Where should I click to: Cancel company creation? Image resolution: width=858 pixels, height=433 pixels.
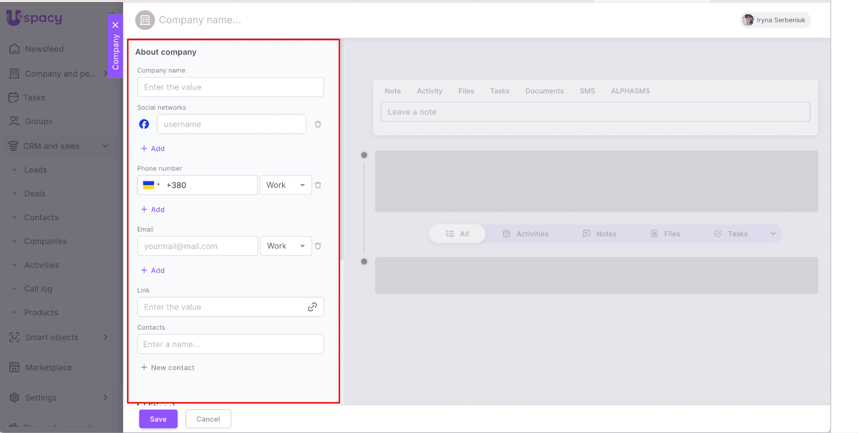(208, 419)
